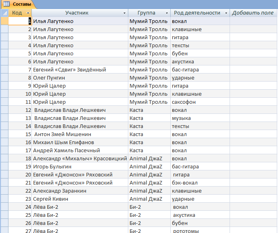This screenshot has height=233, width=278.
Task: Click 'Юрий Цалер' in record 10 row
Action: [x=80, y=94]
